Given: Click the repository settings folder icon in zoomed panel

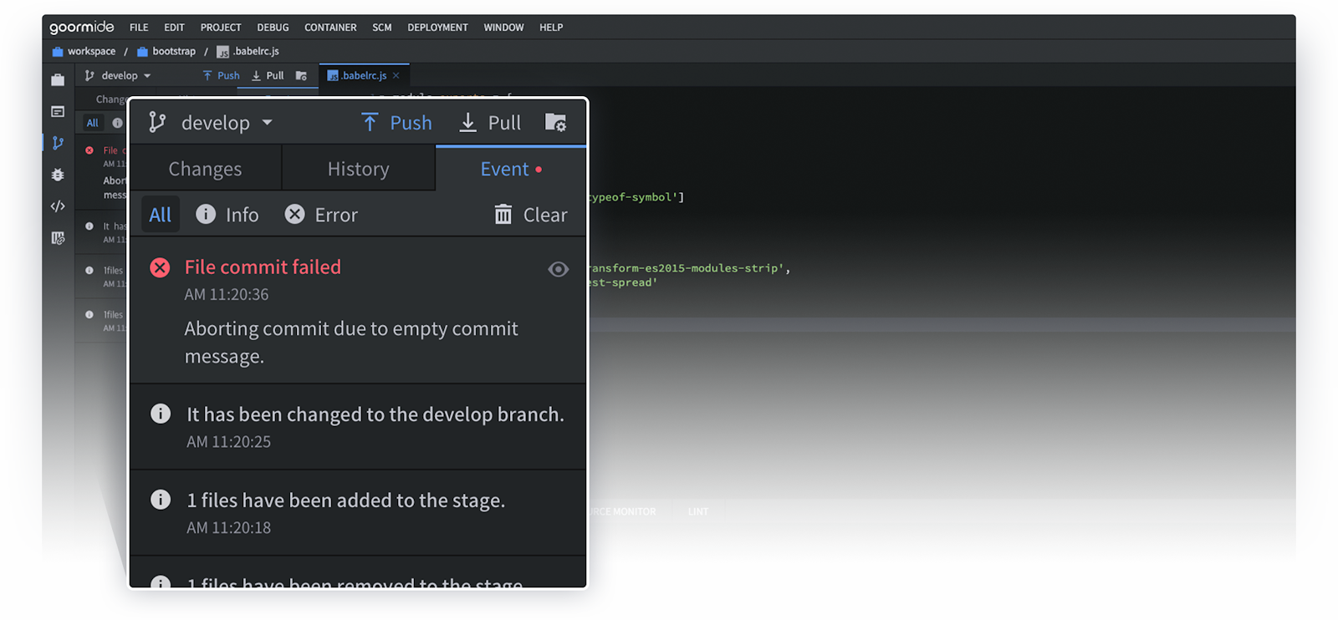Looking at the screenshot, I should coord(555,123).
